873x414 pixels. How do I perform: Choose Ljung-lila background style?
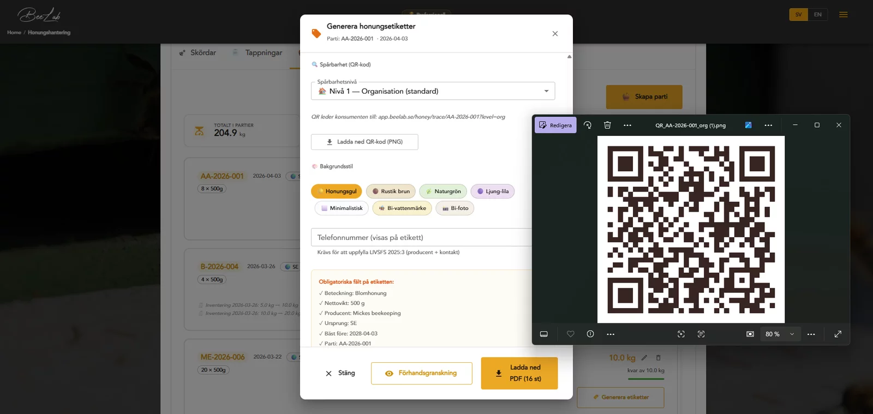[x=492, y=191]
